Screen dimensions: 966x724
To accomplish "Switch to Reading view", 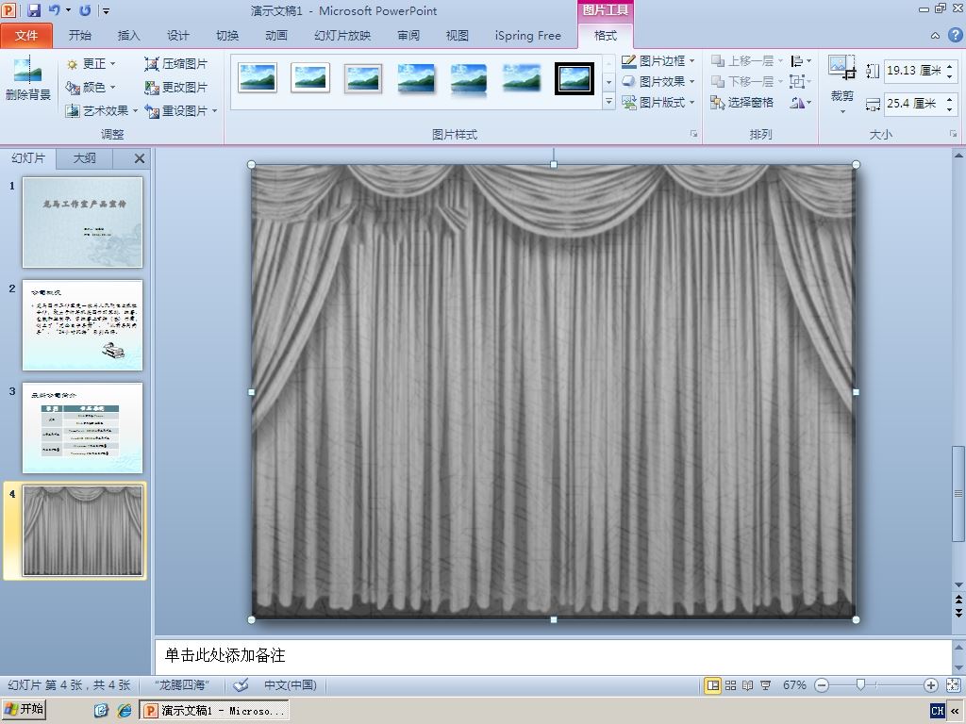I will [747, 685].
